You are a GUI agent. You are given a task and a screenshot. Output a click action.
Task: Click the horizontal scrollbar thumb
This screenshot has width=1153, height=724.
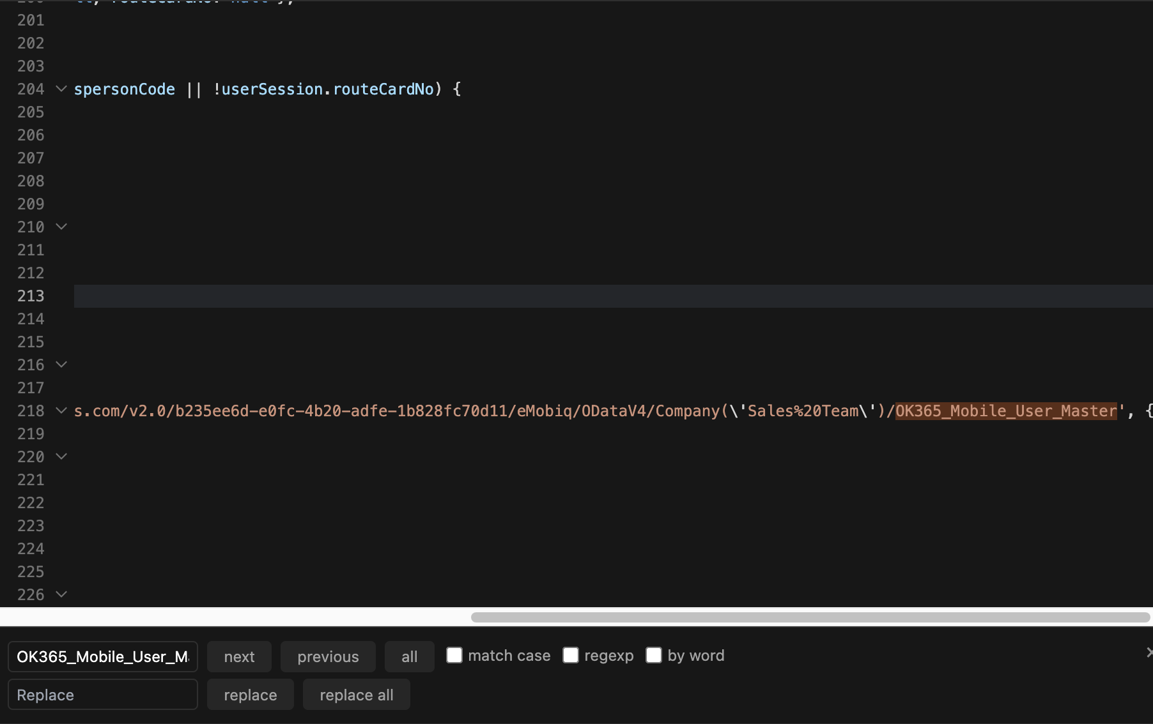coord(810,617)
